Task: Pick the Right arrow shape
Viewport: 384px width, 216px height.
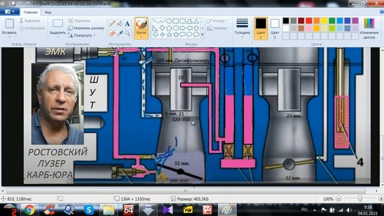Action: [182, 28]
